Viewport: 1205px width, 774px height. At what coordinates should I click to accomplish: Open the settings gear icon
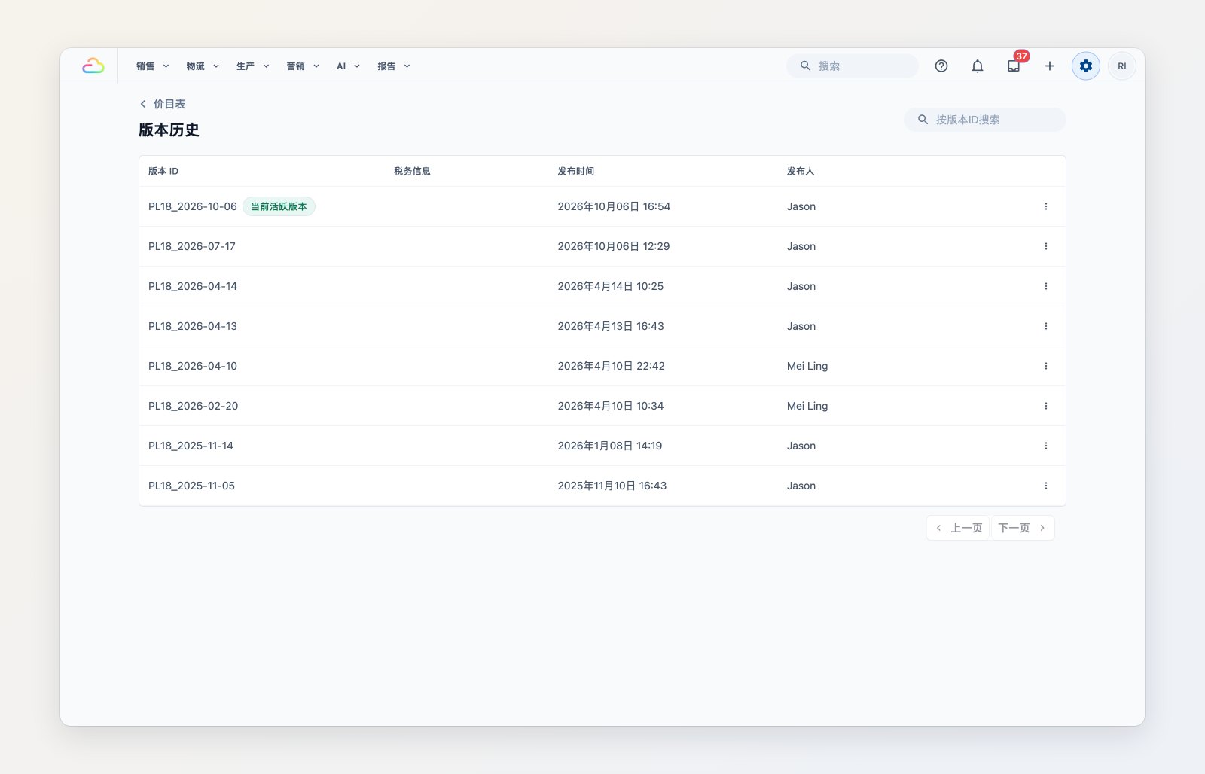[1086, 66]
